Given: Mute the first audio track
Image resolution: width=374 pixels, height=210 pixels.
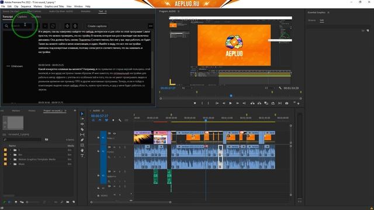Looking at the screenshot, I should pyautogui.click(x=115, y=147).
